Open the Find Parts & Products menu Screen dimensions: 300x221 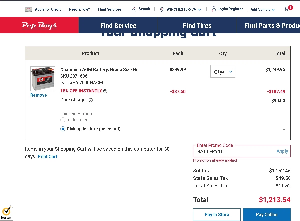tap(268, 26)
